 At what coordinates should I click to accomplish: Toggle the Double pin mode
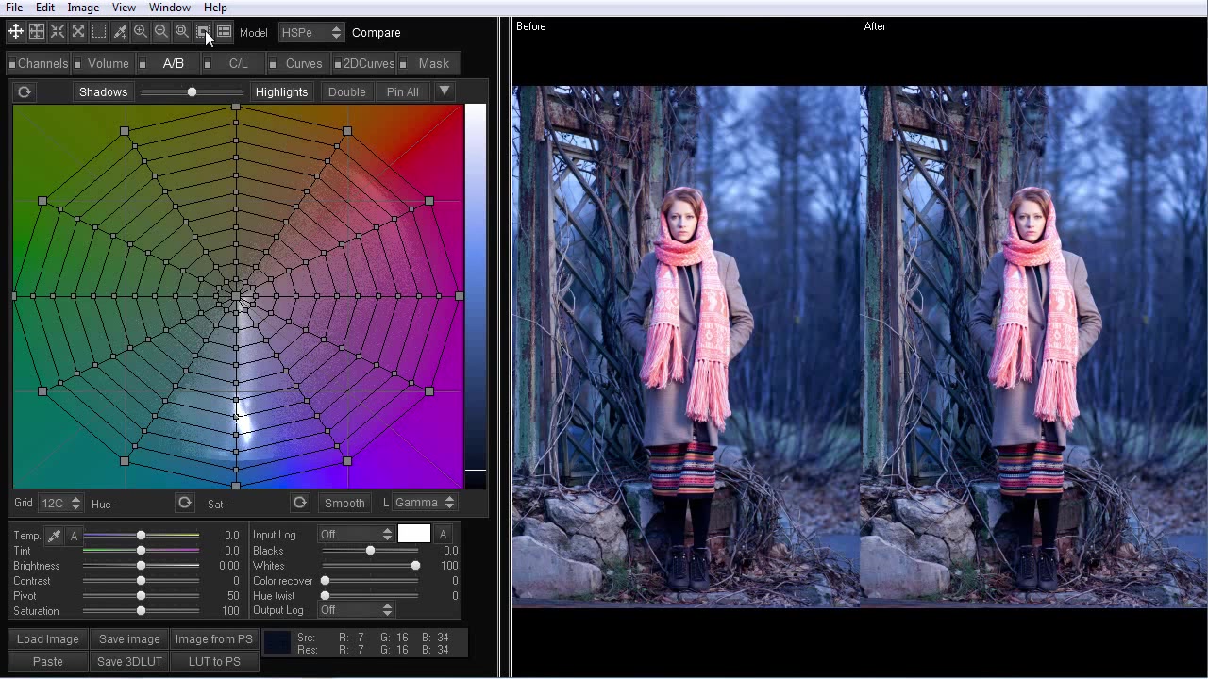[346, 91]
